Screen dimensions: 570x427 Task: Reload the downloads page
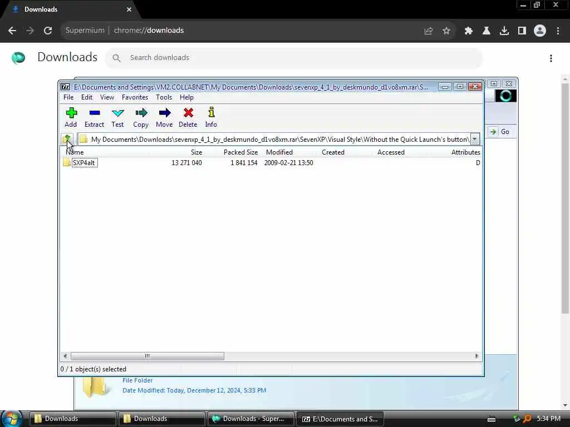[48, 31]
